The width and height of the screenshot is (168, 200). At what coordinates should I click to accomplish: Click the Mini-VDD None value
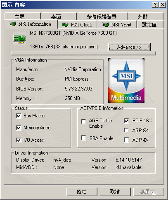[x=59, y=167]
